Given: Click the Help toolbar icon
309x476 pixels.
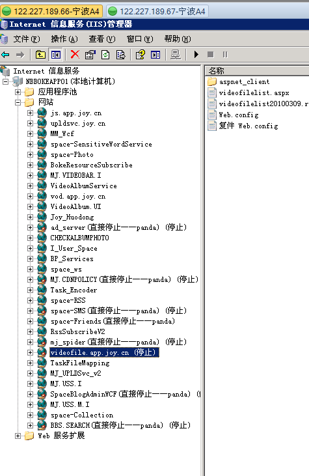Looking at the screenshot, I should tap(140, 55).
